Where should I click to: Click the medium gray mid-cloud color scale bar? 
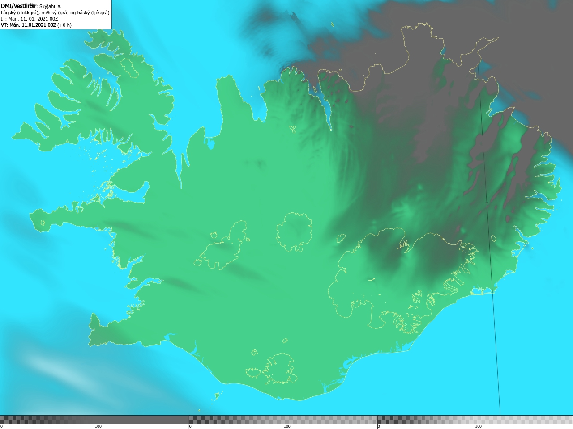coord(283,420)
